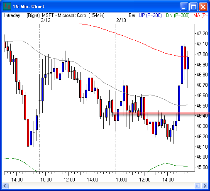Click the horizontal scrollbar track
Screen dimensions: 210x191
pyautogui.click(x=101, y=186)
